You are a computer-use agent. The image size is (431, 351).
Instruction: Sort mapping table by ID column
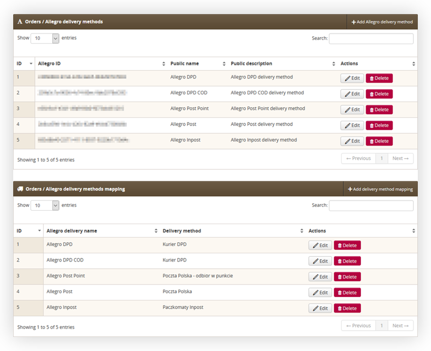tap(29, 231)
